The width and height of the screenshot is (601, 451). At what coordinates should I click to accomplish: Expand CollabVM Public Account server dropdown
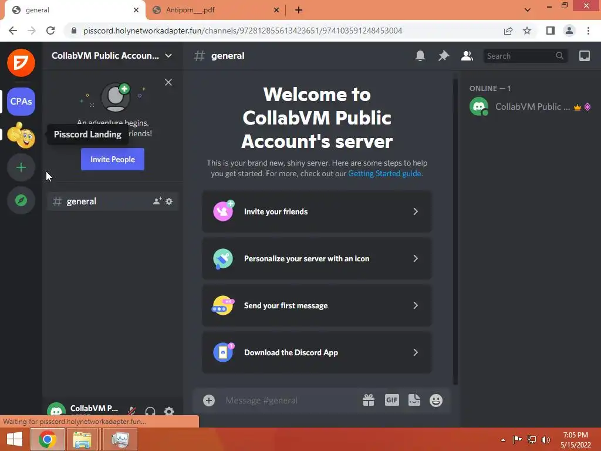pos(168,56)
